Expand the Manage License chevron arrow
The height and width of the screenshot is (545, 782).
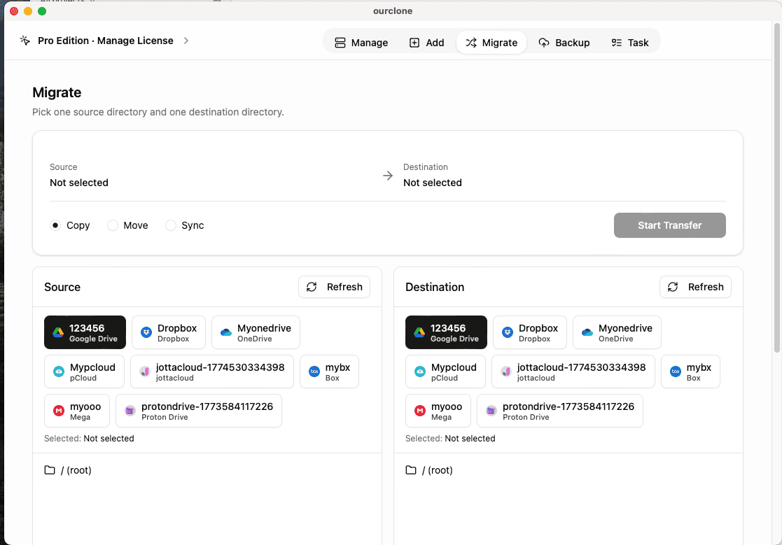[186, 41]
